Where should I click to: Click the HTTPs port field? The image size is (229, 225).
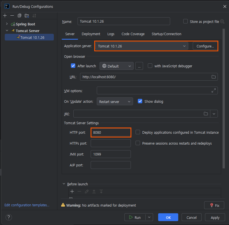coord(110,143)
